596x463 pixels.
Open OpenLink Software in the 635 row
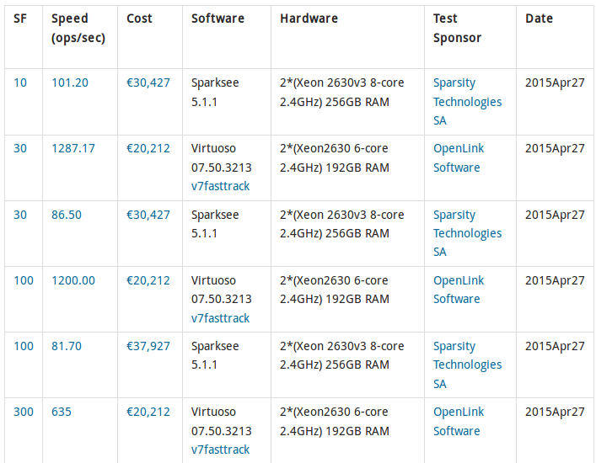click(x=459, y=421)
